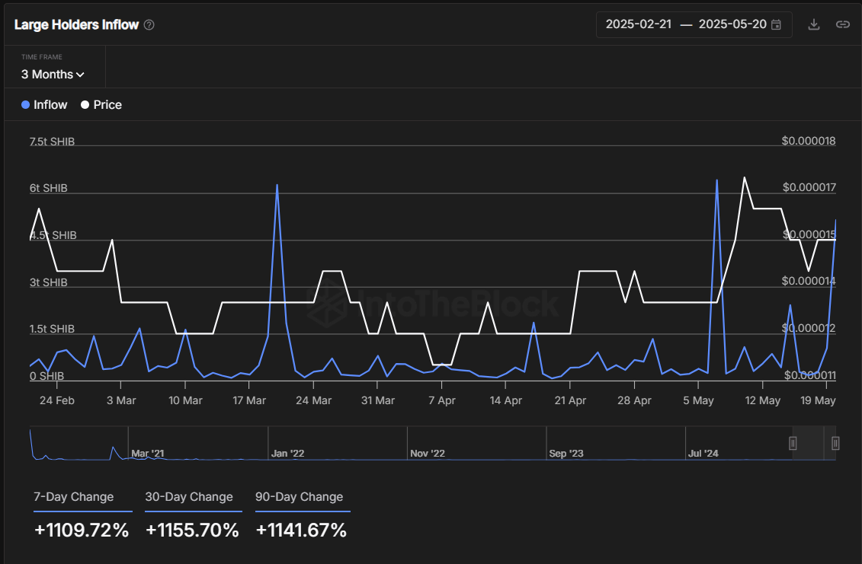
Task: Select the 90-Day Change label
Action: pos(300,497)
